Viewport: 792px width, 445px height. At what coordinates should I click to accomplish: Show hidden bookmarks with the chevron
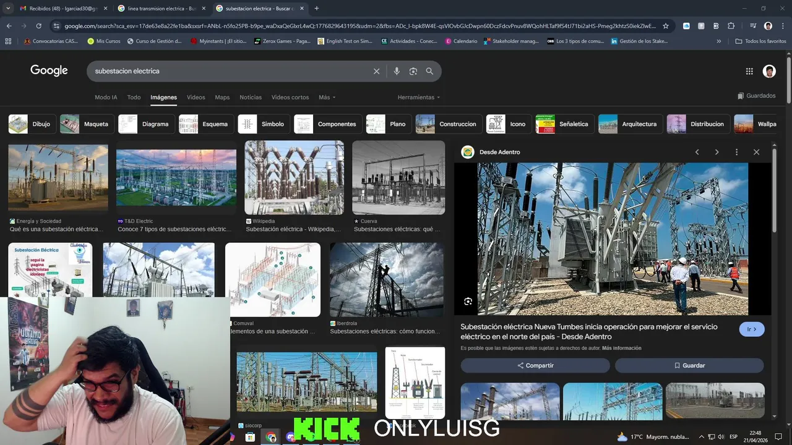[718, 41]
